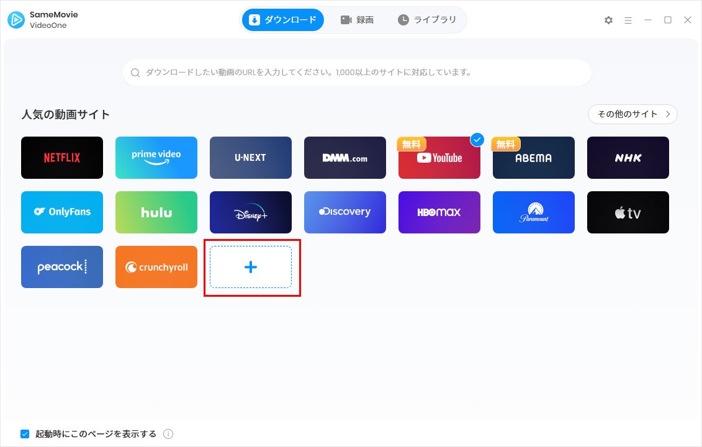
Task: Select the Disney+ tile
Action: click(251, 212)
